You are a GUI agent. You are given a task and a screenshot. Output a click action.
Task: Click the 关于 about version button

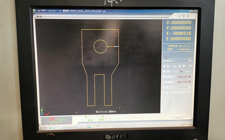pos(177,93)
